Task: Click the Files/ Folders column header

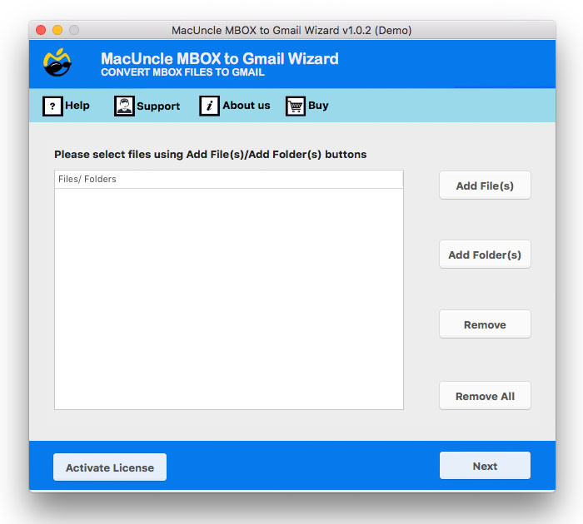Action: click(x=229, y=180)
